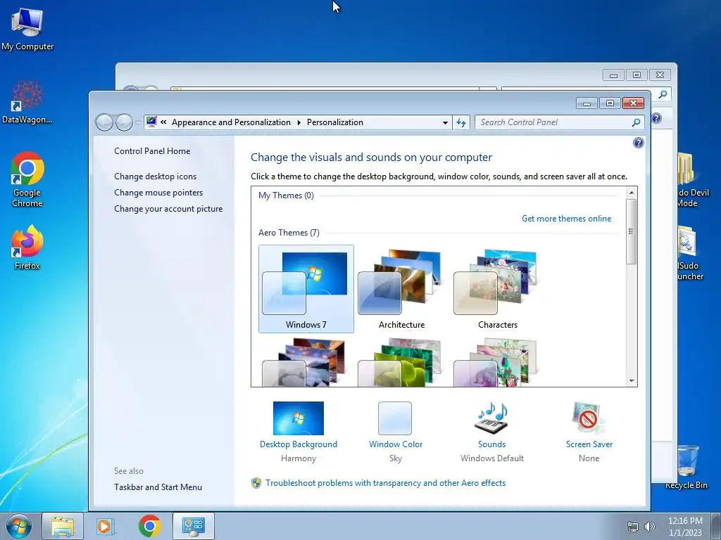Image resolution: width=721 pixels, height=540 pixels.
Task: Click the Chrome taskbar icon
Action: [149, 526]
